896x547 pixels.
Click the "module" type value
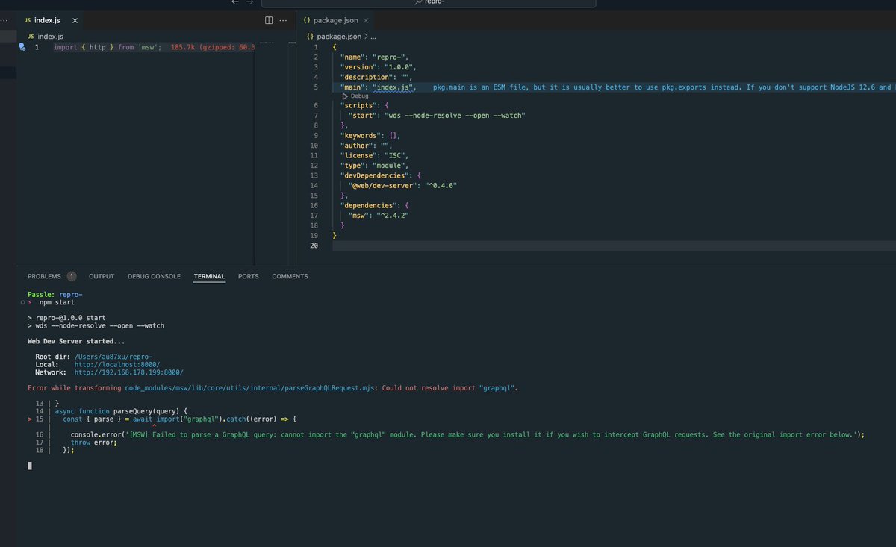390,165
